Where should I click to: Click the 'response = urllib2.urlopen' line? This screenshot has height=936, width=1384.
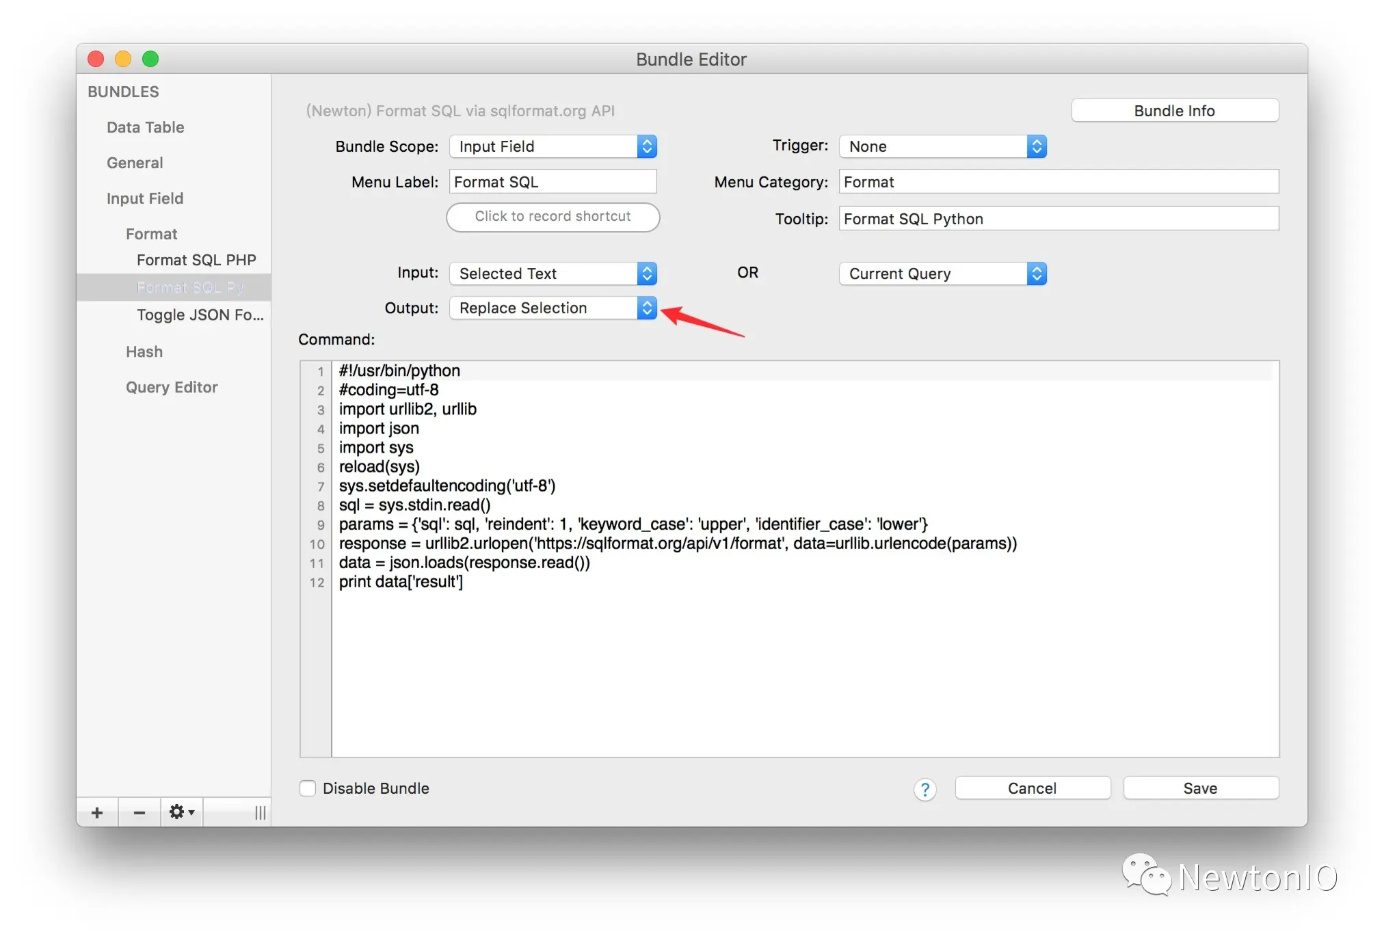(678, 543)
